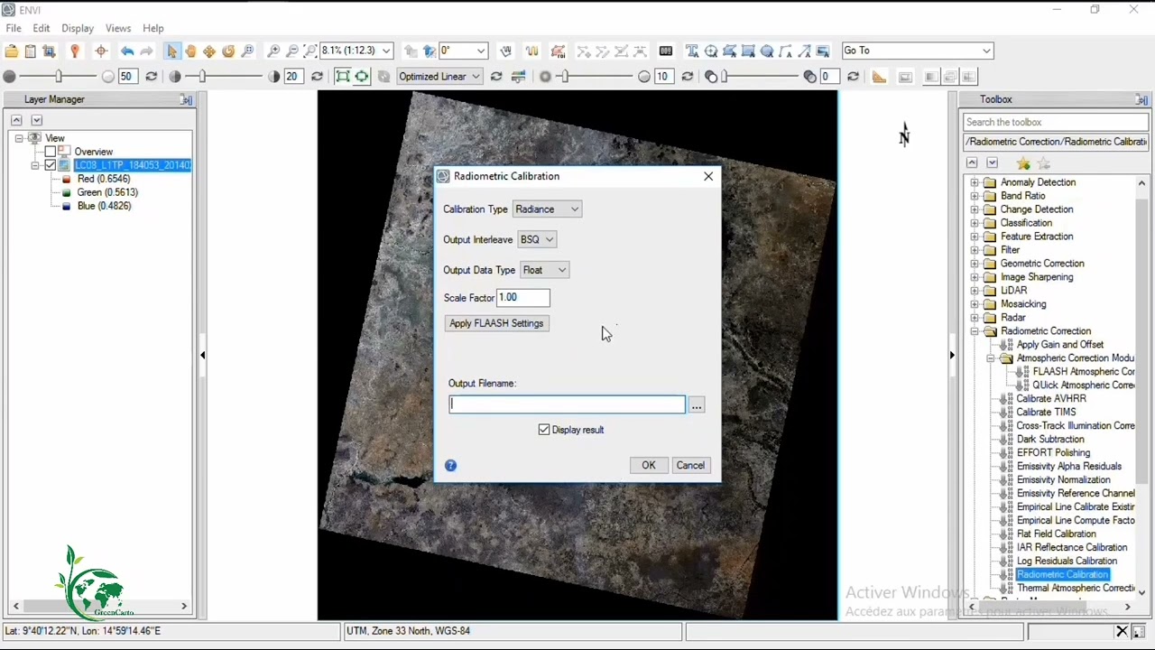Select the Blue (0.4826) band
1155x650 pixels.
[x=104, y=206]
